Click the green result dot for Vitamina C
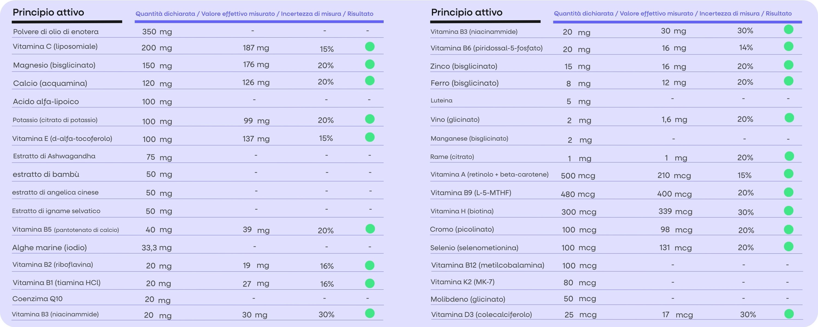This screenshot has width=818, height=327. tap(370, 47)
